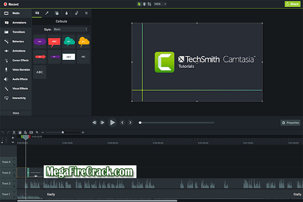303x202 pixels.
Task: Lock Track 2
Action: click(x=14, y=186)
